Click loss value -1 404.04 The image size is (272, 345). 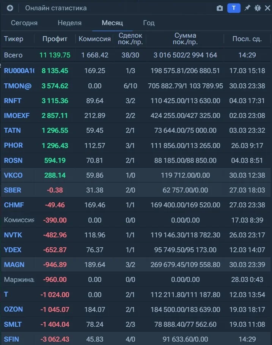click(55, 324)
